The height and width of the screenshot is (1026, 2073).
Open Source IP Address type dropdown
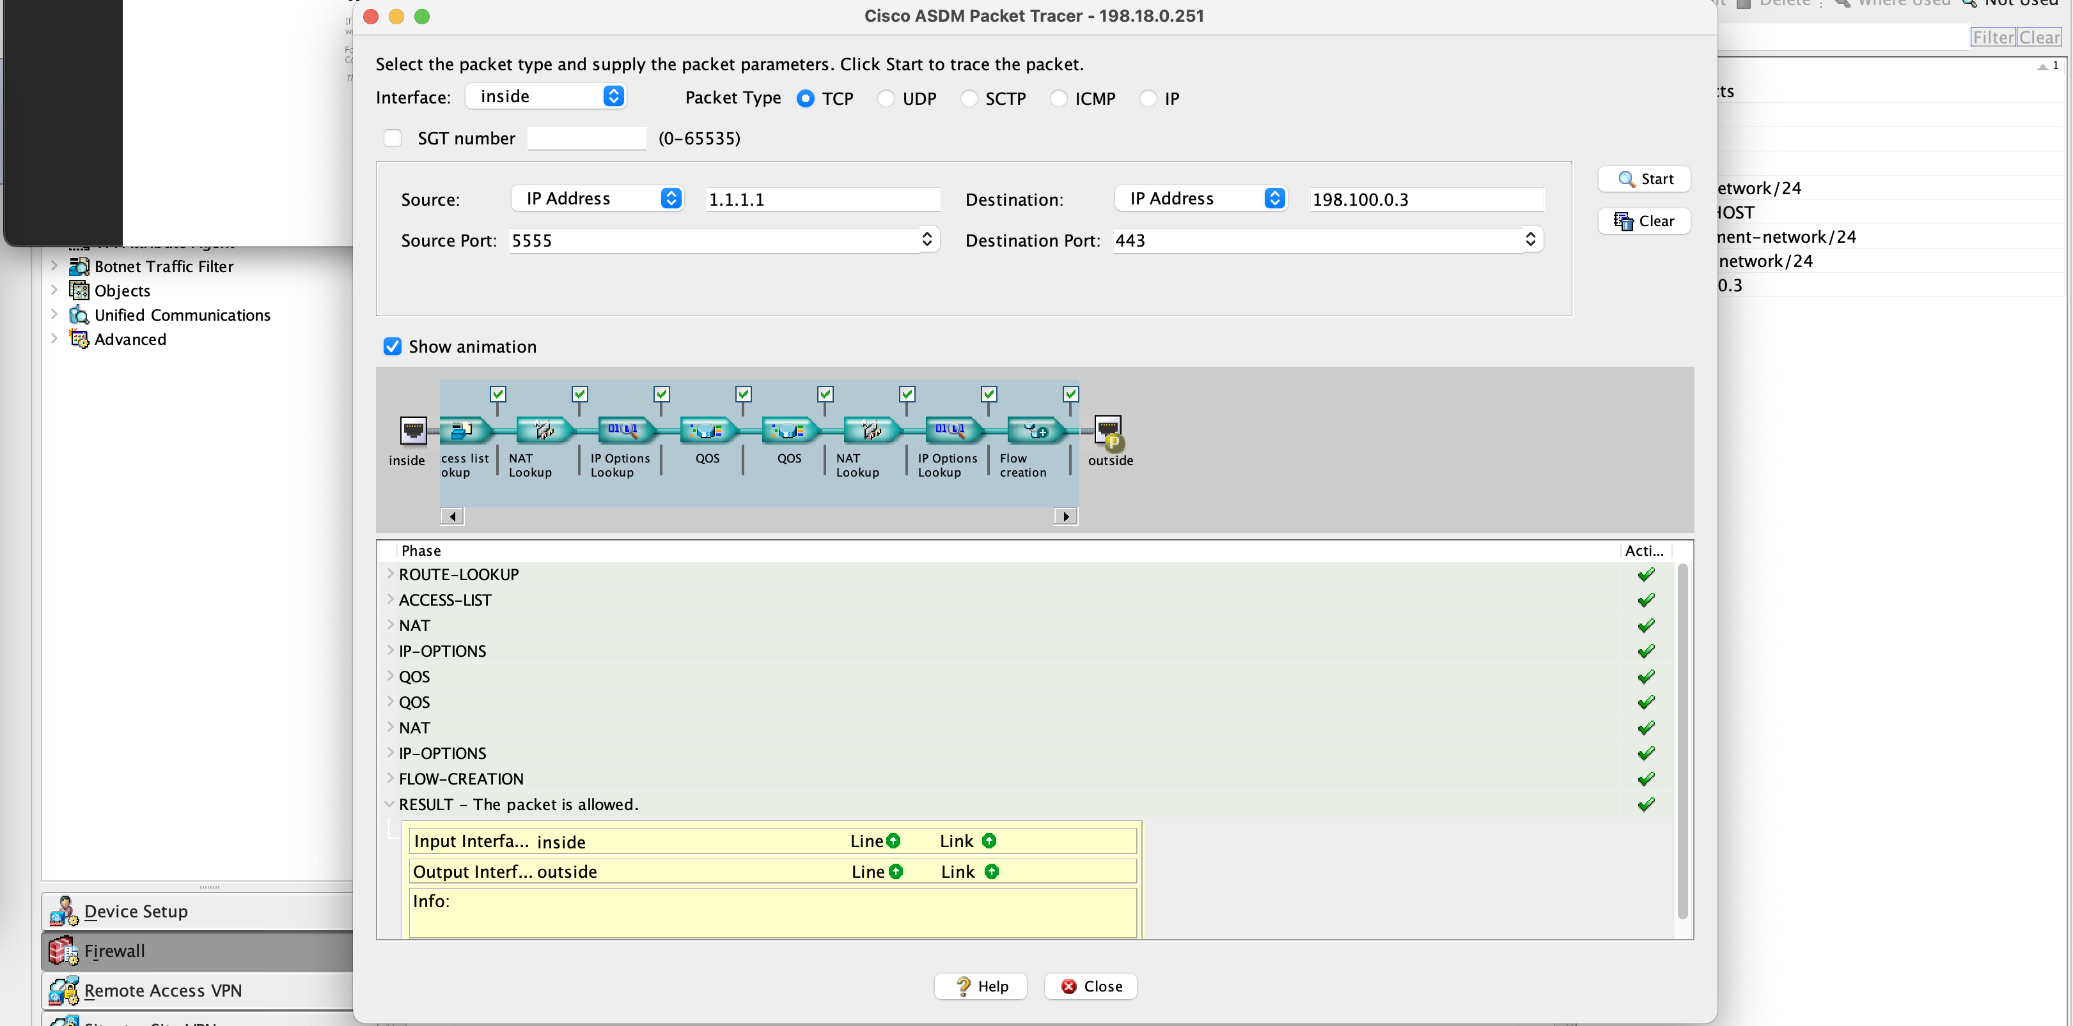pos(598,199)
